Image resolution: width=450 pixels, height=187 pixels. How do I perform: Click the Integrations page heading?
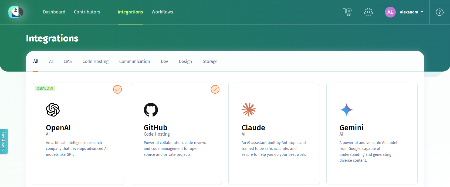tap(52, 38)
